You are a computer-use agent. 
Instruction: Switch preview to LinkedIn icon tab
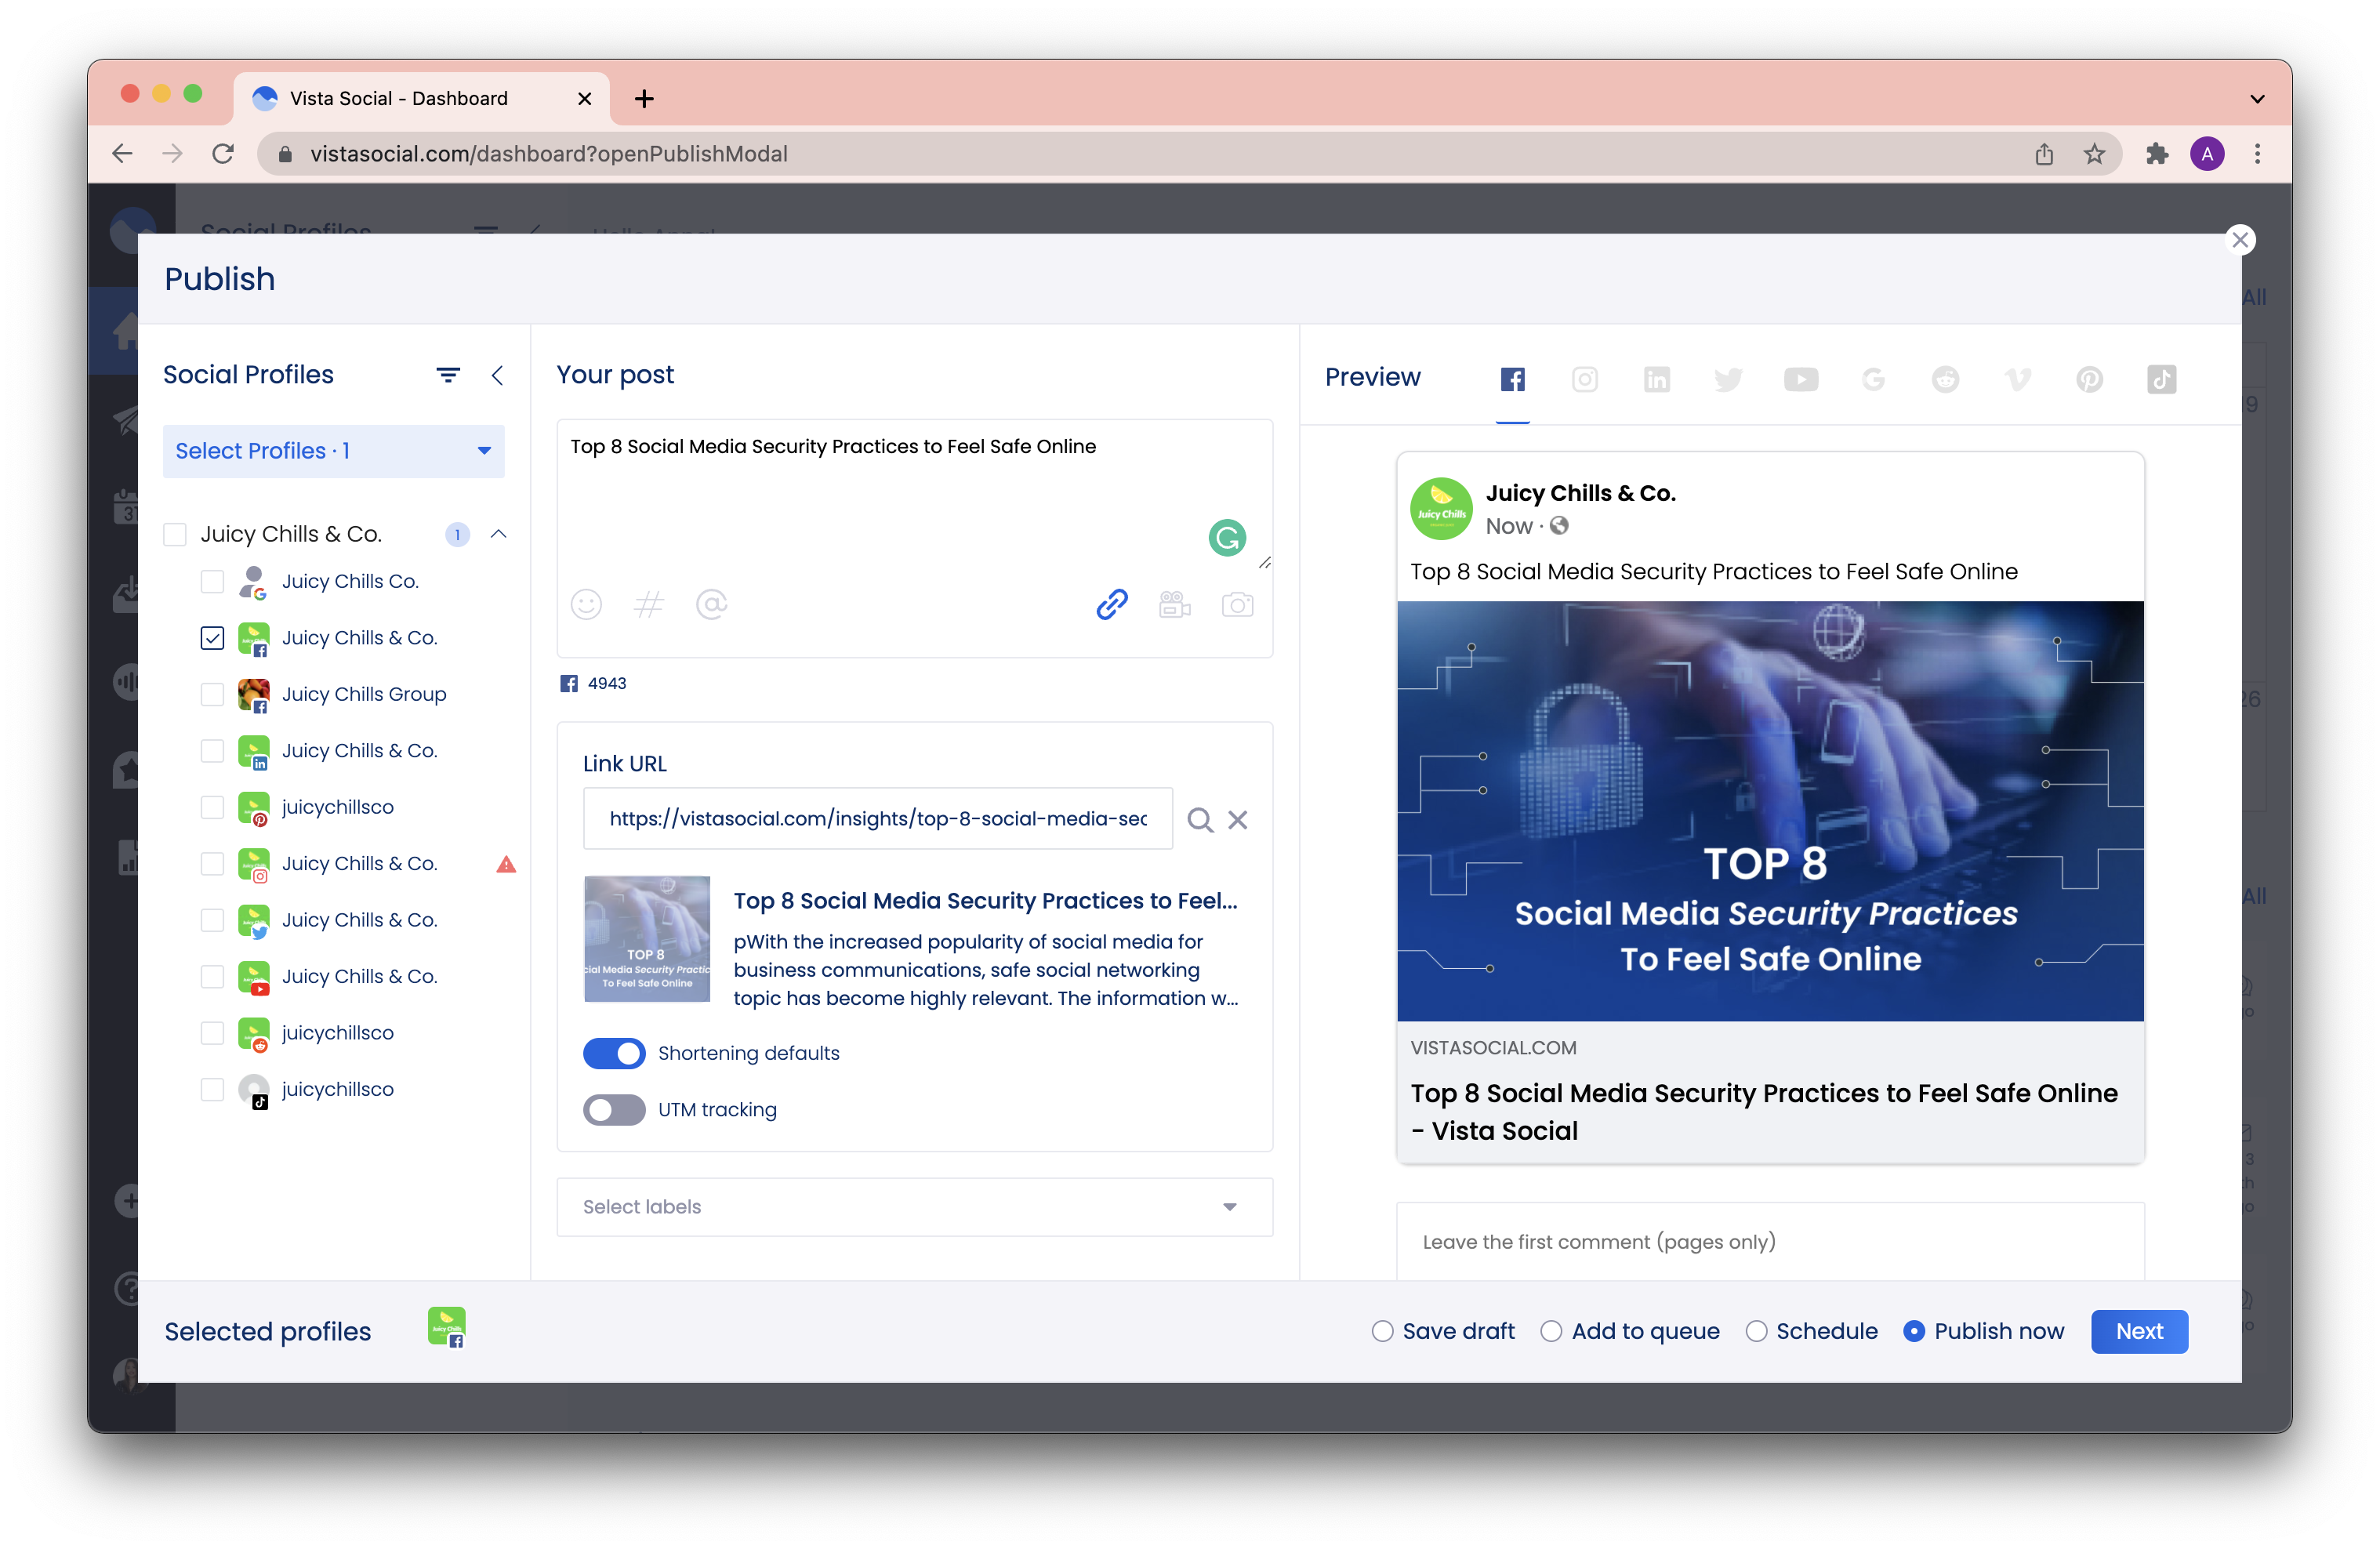(1656, 379)
